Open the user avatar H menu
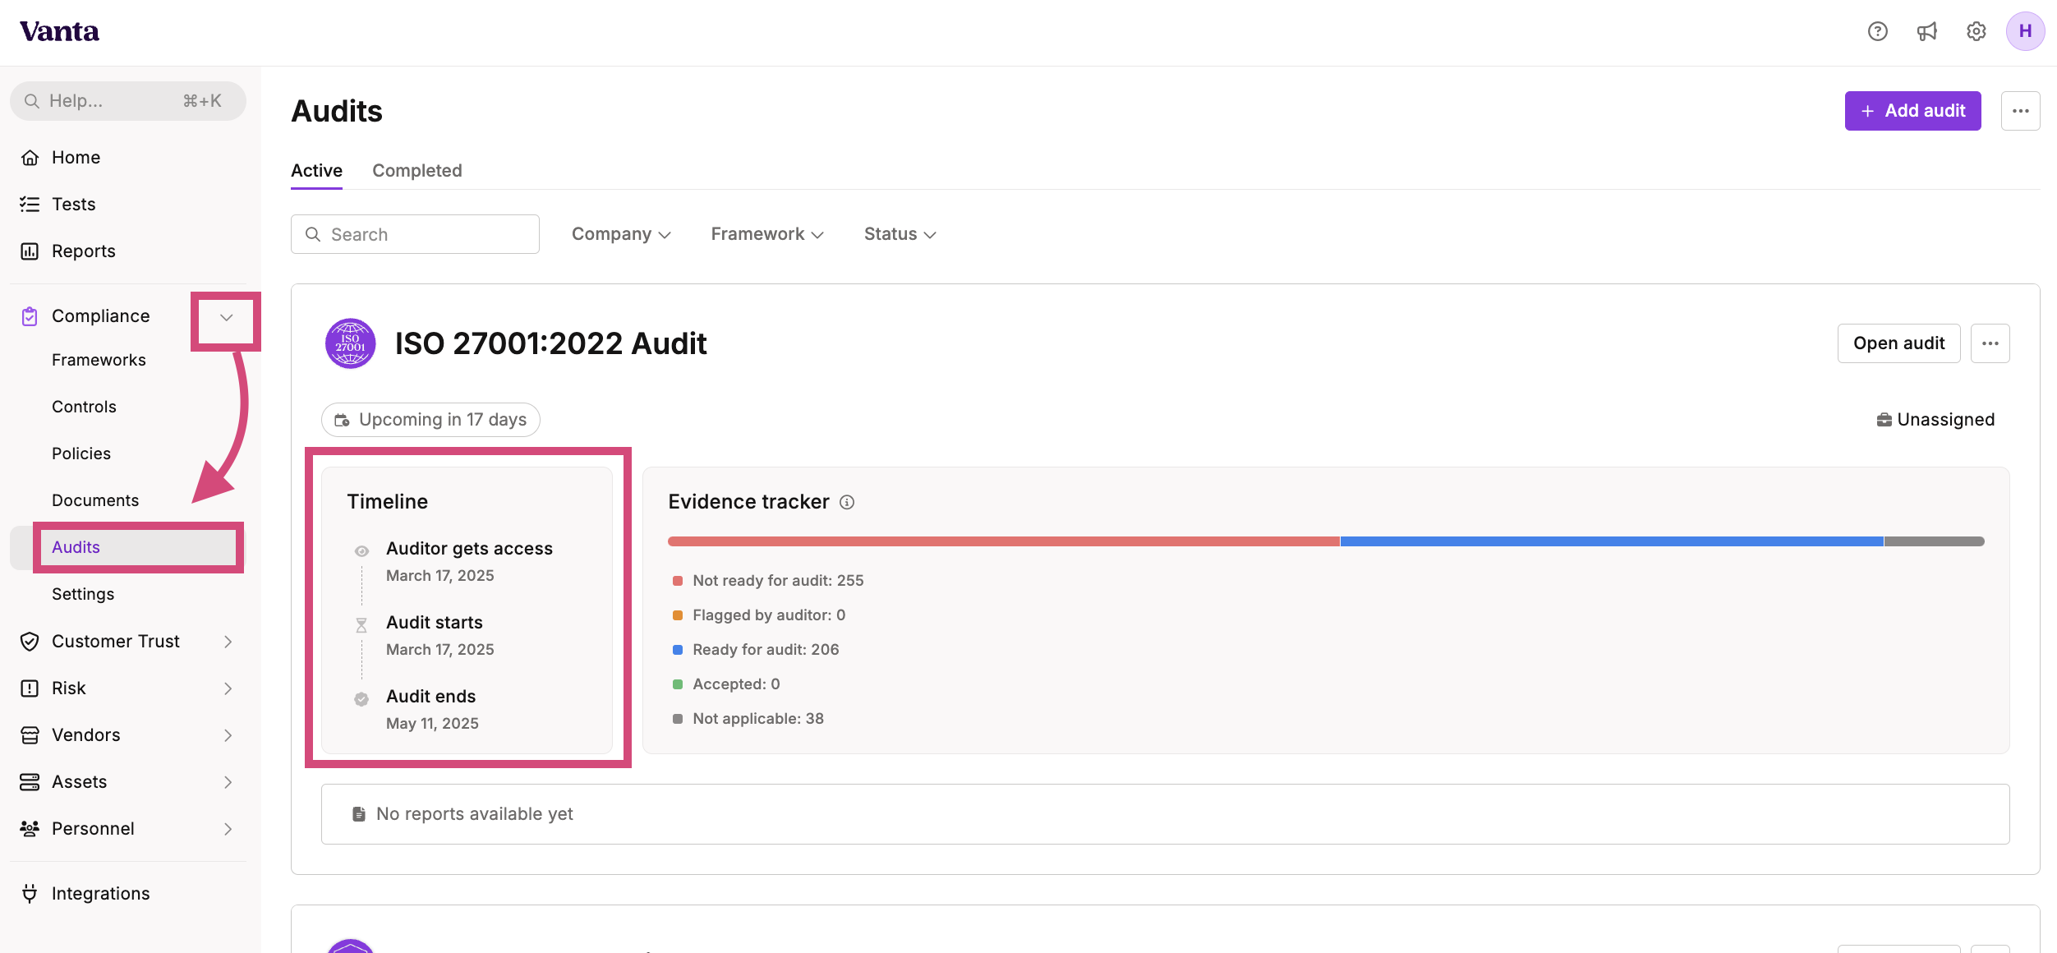 click(x=2025, y=31)
